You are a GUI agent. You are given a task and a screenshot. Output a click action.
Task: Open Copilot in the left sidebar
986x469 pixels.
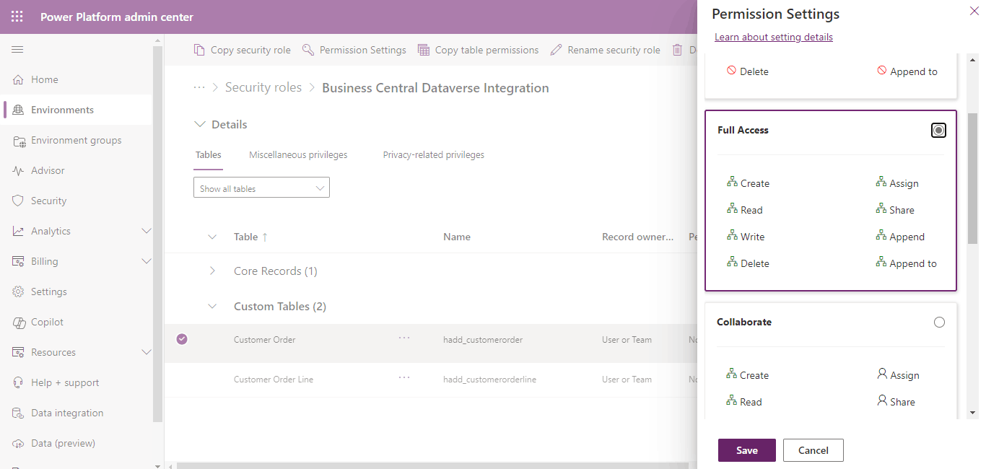click(x=47, y=323)
